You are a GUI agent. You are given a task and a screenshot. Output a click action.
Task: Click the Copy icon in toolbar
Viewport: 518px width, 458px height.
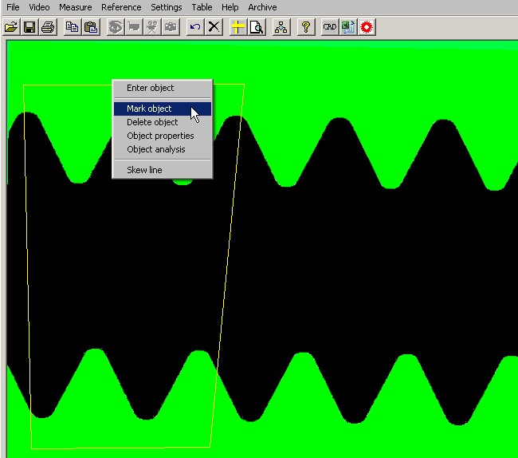tap(72, 27)
